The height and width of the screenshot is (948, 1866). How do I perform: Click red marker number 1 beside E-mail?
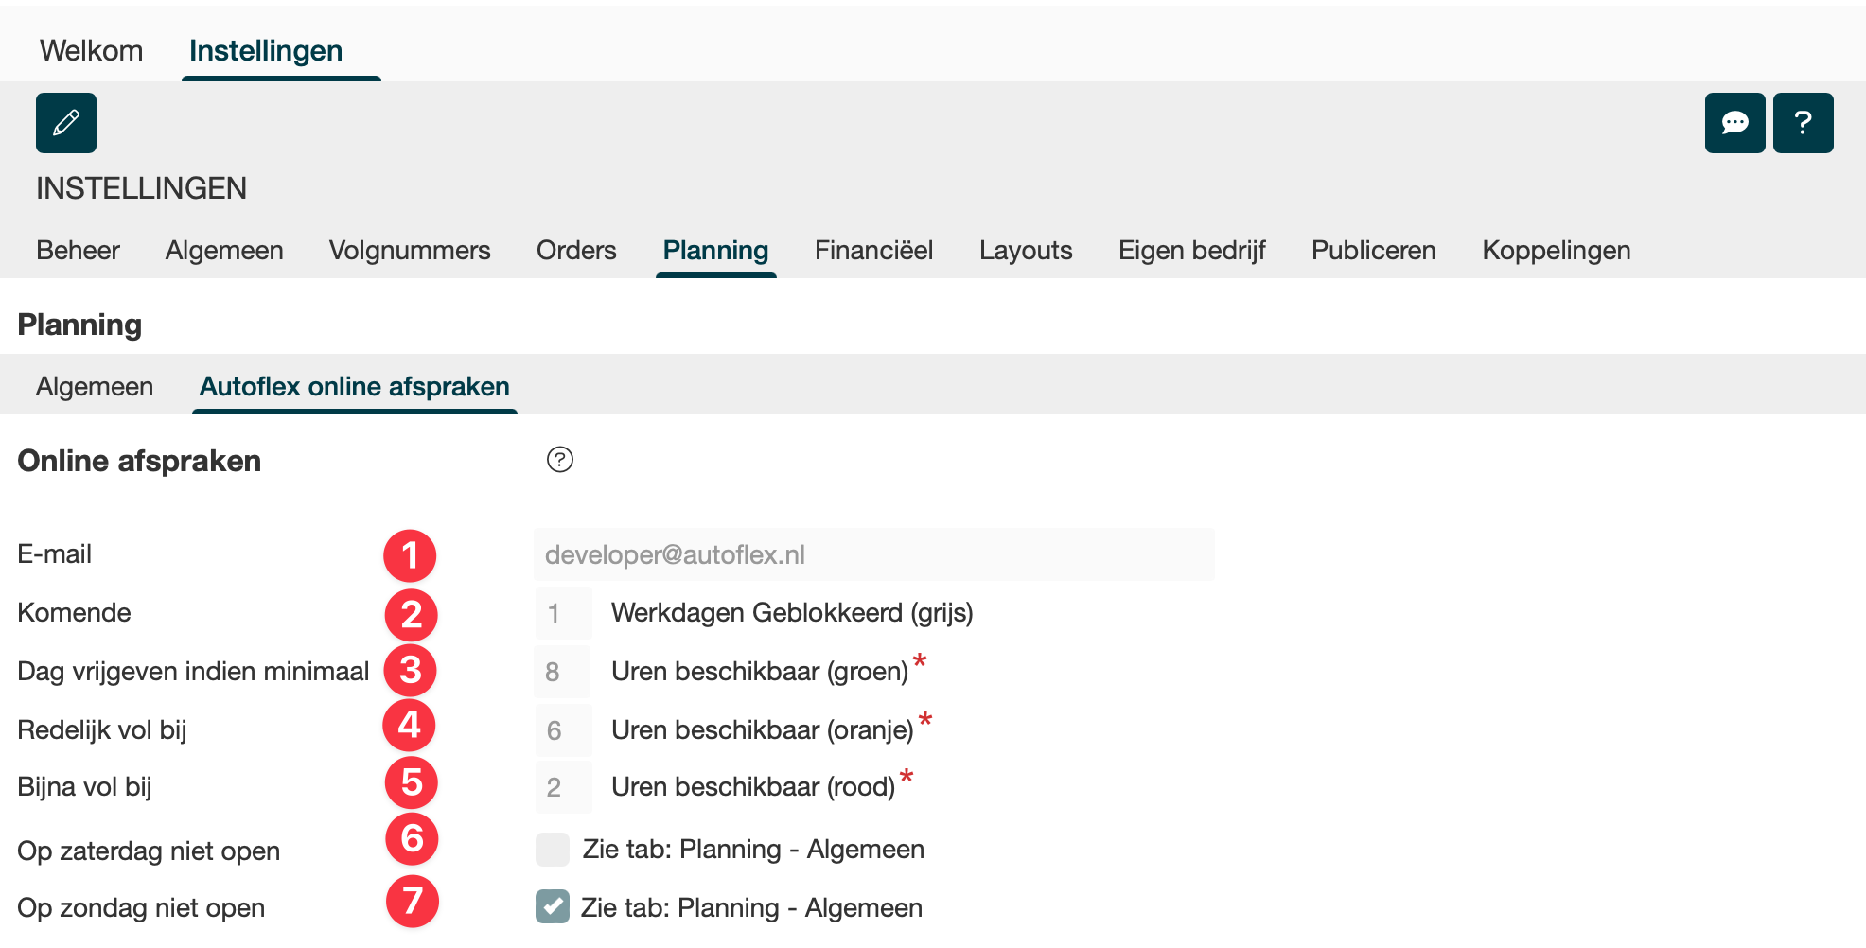tap(410, 555)
